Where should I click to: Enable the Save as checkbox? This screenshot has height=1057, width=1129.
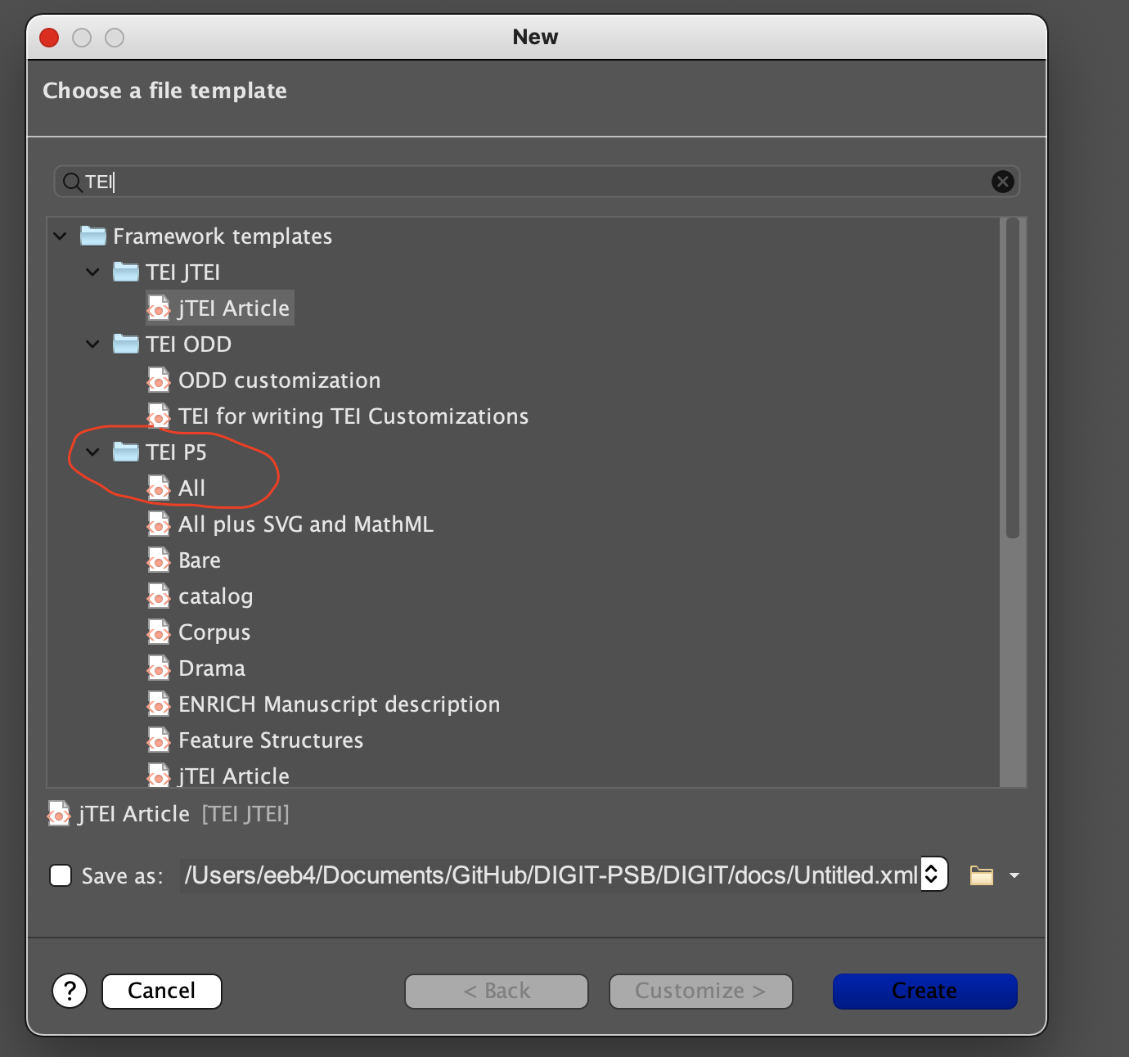point(61,875)
